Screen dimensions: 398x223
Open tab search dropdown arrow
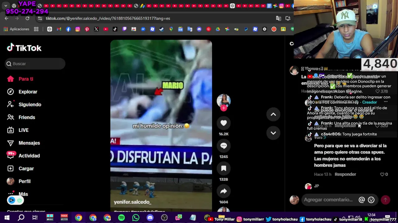pos(6,6)
